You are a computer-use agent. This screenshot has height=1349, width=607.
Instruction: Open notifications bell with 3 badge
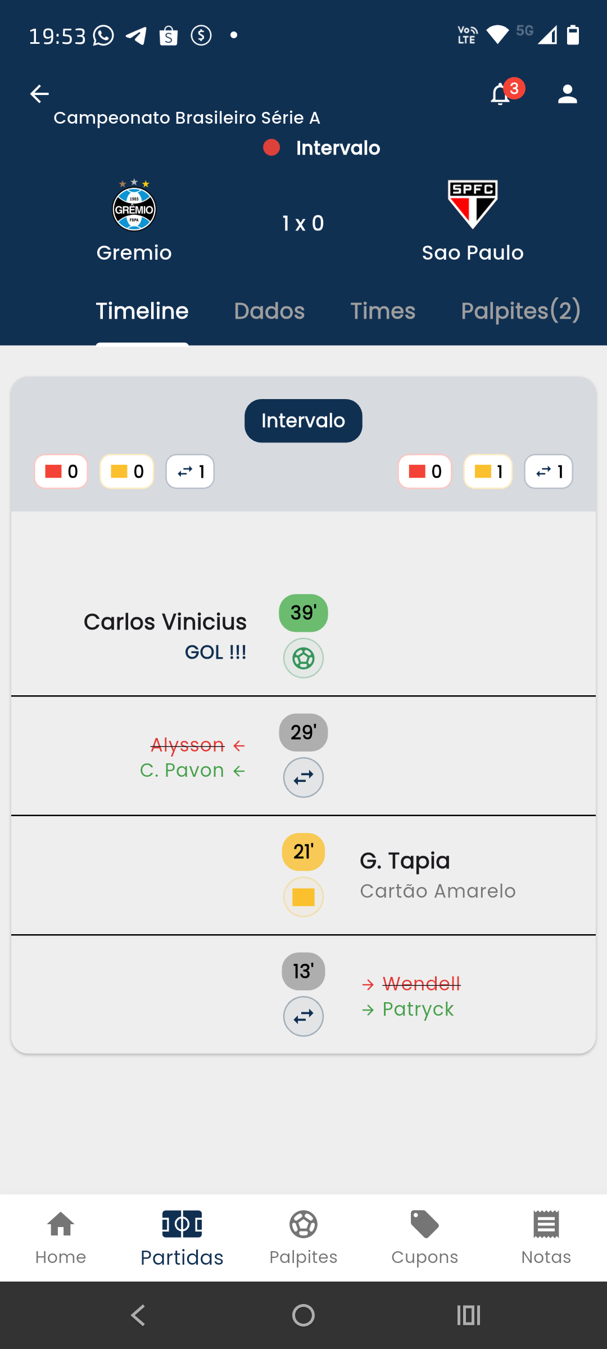click(x=501, y=94)
